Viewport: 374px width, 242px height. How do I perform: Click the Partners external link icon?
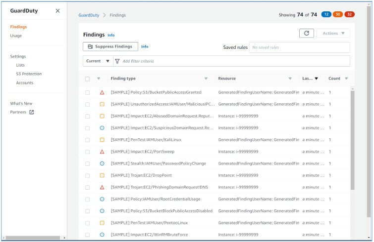(32, 112)
